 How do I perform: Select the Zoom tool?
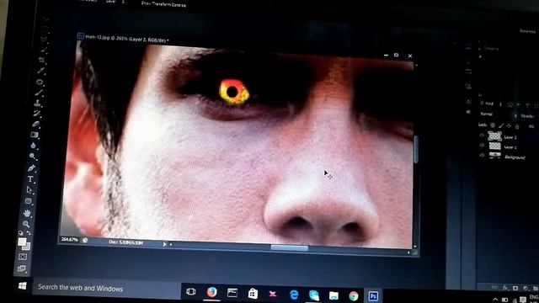[26, 224]
